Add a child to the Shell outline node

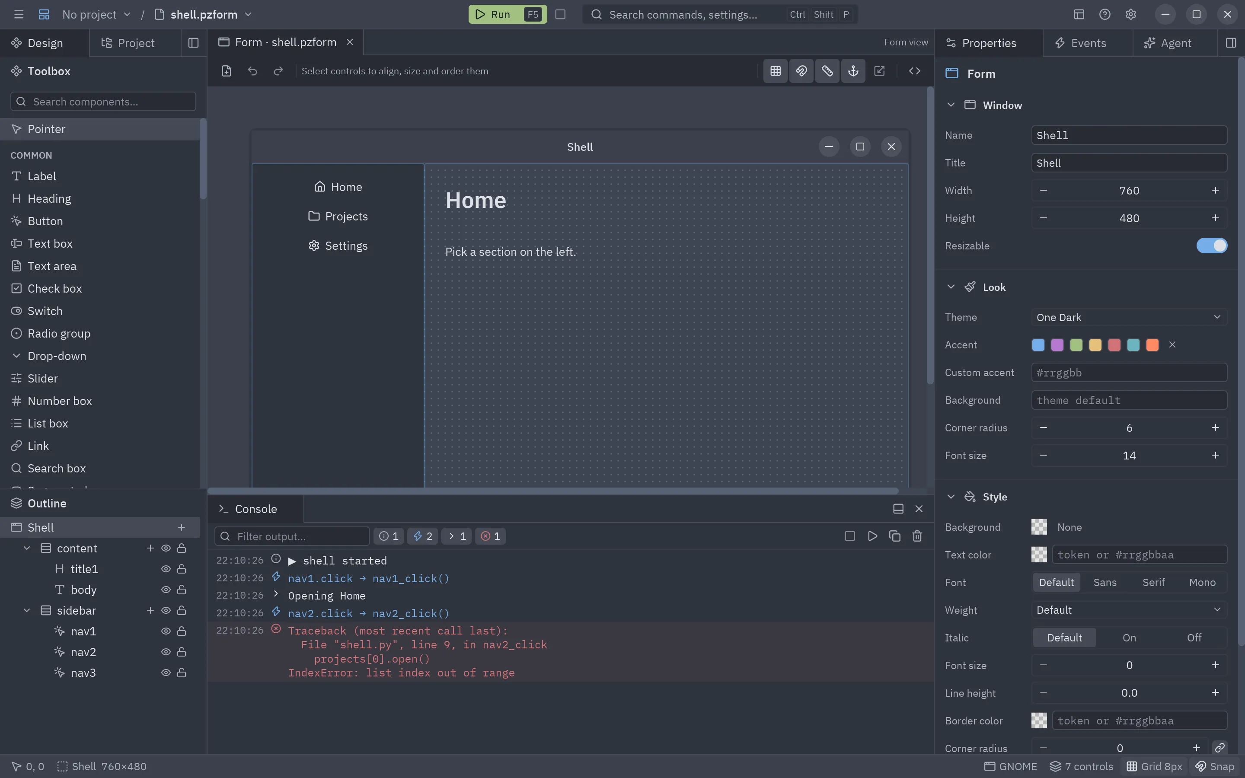pos(181,527)
